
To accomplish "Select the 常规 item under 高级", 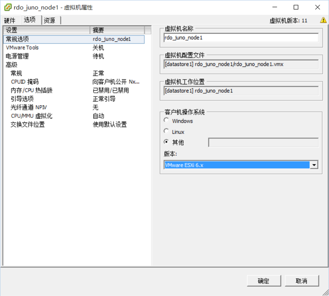I will pos(74,73).
